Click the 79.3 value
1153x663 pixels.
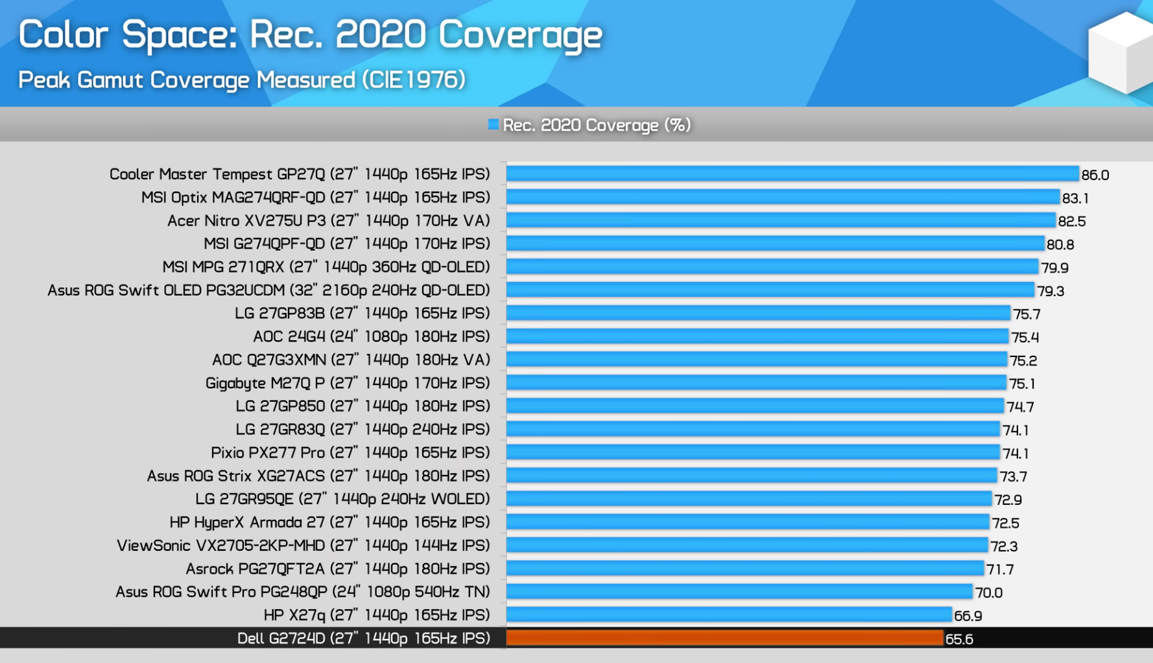click(1051, 291)
